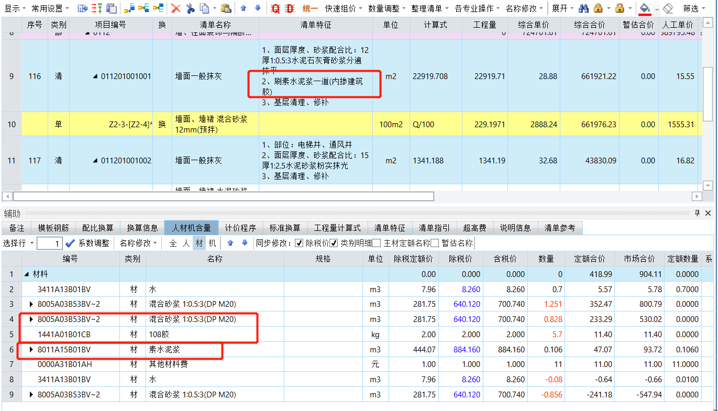Collapse the 材料 group row
This screenshot has height=411, width=718.
click(27, 274)
